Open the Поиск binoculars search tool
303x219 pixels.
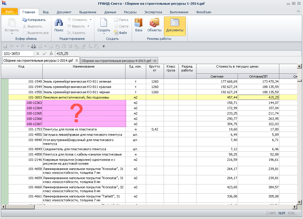click(59, 25)
